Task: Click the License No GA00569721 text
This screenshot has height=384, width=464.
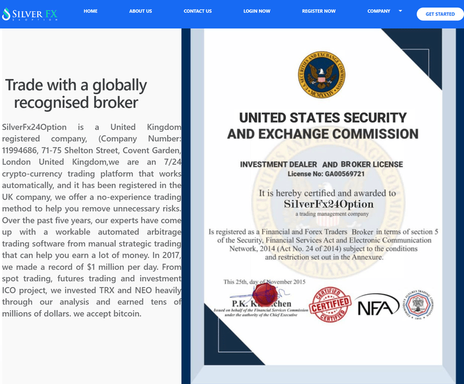Action: point(326,173)
